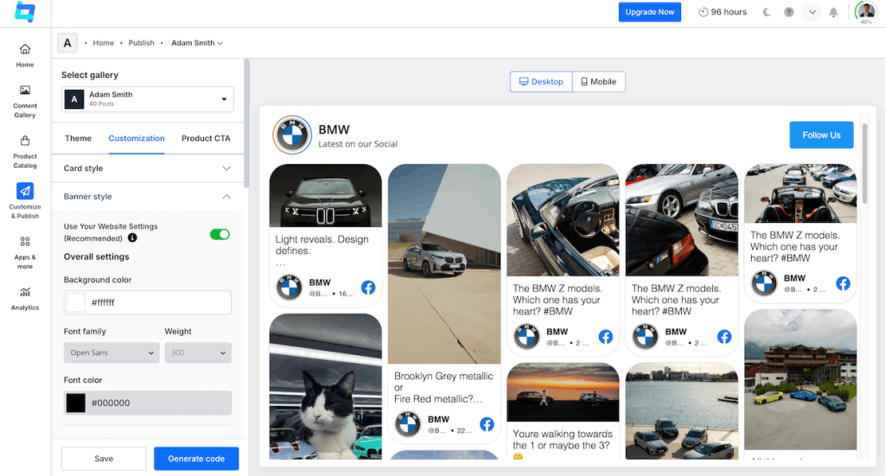Open the waterfront parked cars photo

click(681, 410)
